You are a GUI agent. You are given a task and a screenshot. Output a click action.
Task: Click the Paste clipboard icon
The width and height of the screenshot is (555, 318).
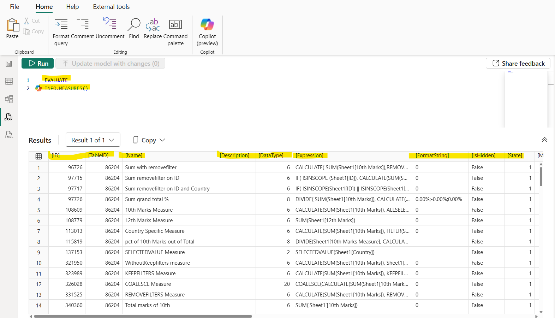12,25
